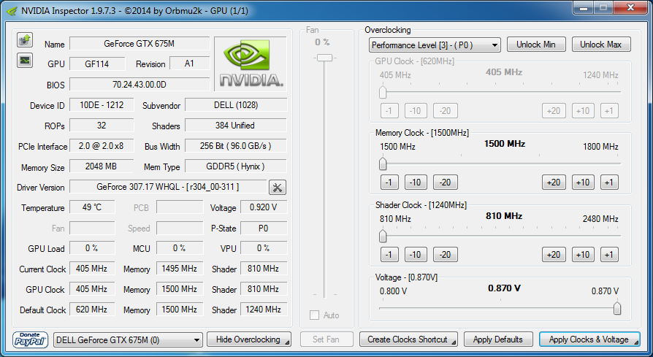This screenshot has width=653, height=357.
Task: Click GPU Clock -1 button
Action: 389,111
